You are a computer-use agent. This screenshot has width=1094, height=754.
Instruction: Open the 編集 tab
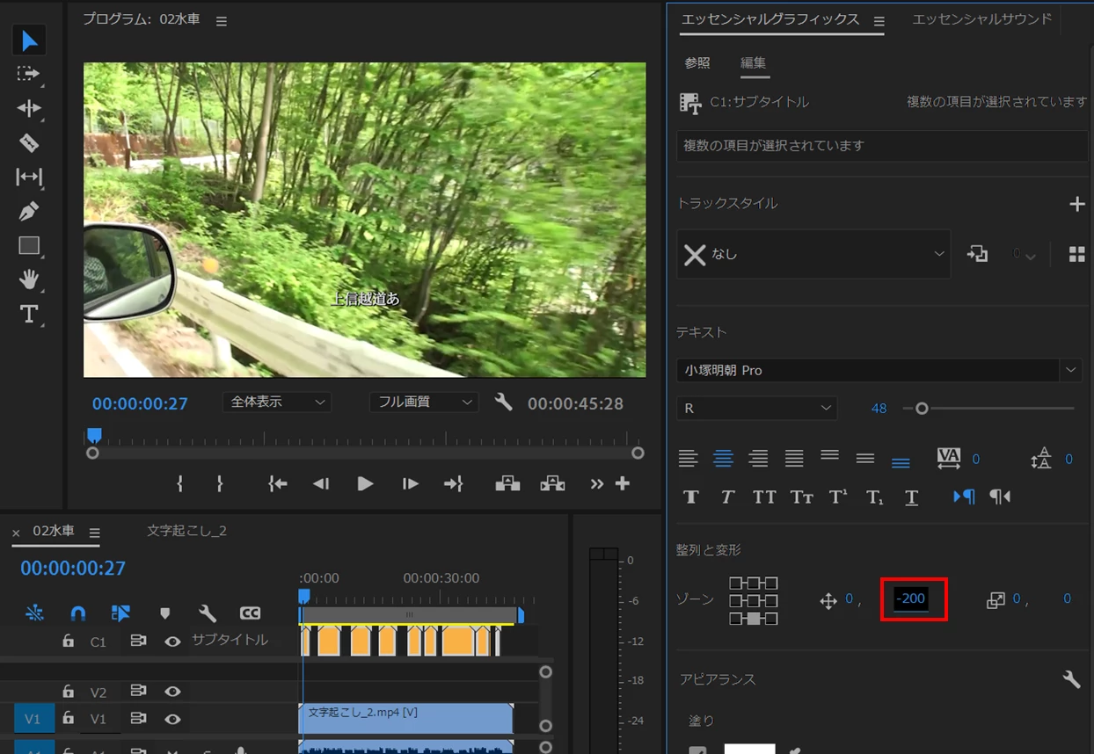click(753, 62)
